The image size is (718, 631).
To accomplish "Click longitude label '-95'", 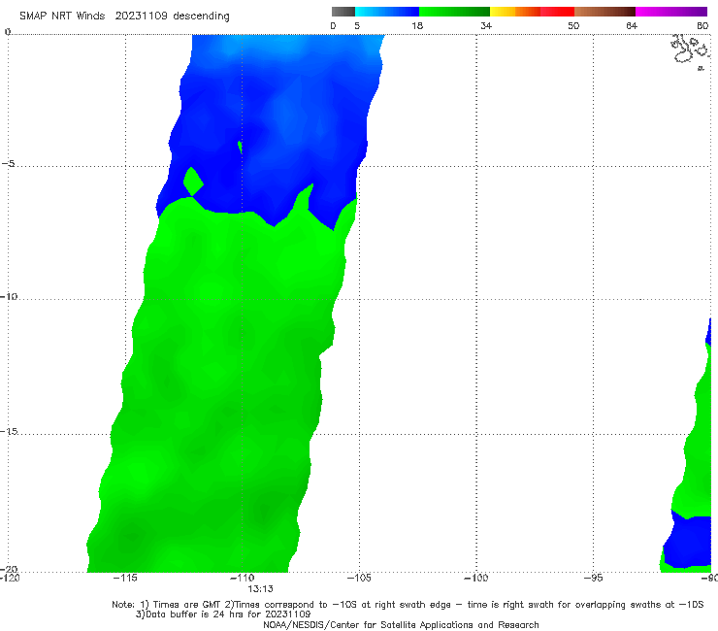I will point(593,578).
